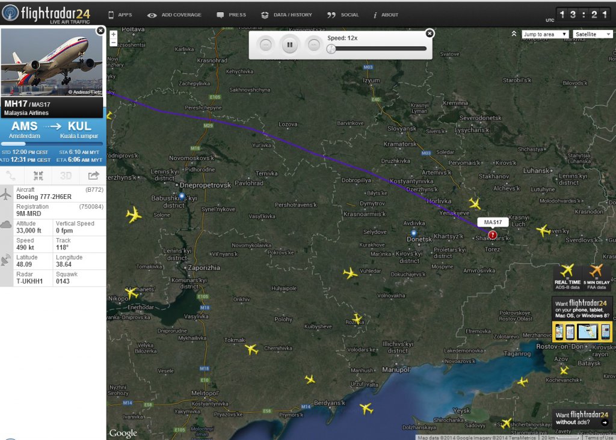Select the plane icon south of Azov
The width and height of the screenshot is (616, 440).
[x=564, y=370]
